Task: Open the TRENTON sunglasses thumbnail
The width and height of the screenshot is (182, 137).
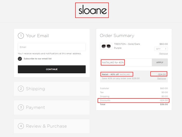Action: 106,46
